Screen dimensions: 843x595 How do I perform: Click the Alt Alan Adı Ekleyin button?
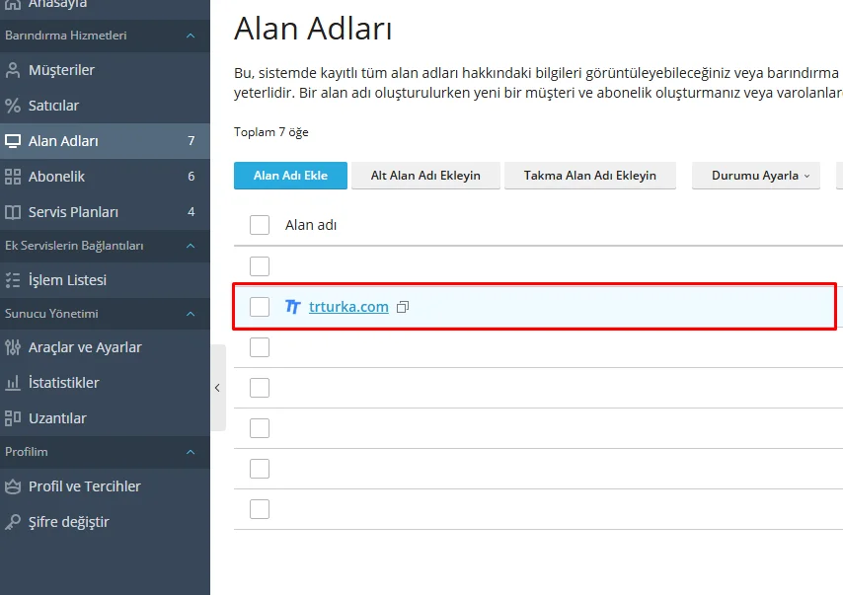425,176
